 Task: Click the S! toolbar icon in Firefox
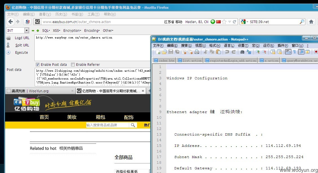tap(27, 22)
